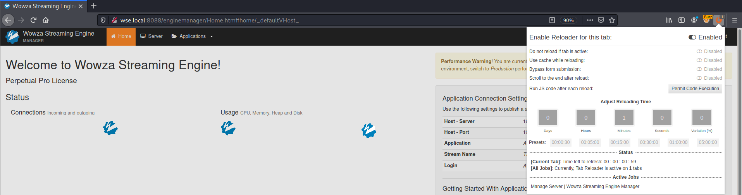Viewport: 742px width, 195px height.
Task: Choose the 00:15:00 preset
Action: pos(620,142)
